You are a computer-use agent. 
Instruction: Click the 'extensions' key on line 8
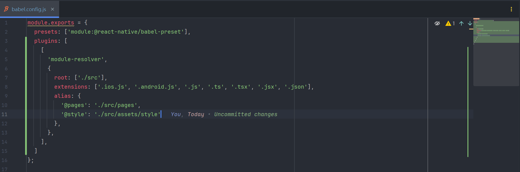pyautogui.click(x=71, y=87)
